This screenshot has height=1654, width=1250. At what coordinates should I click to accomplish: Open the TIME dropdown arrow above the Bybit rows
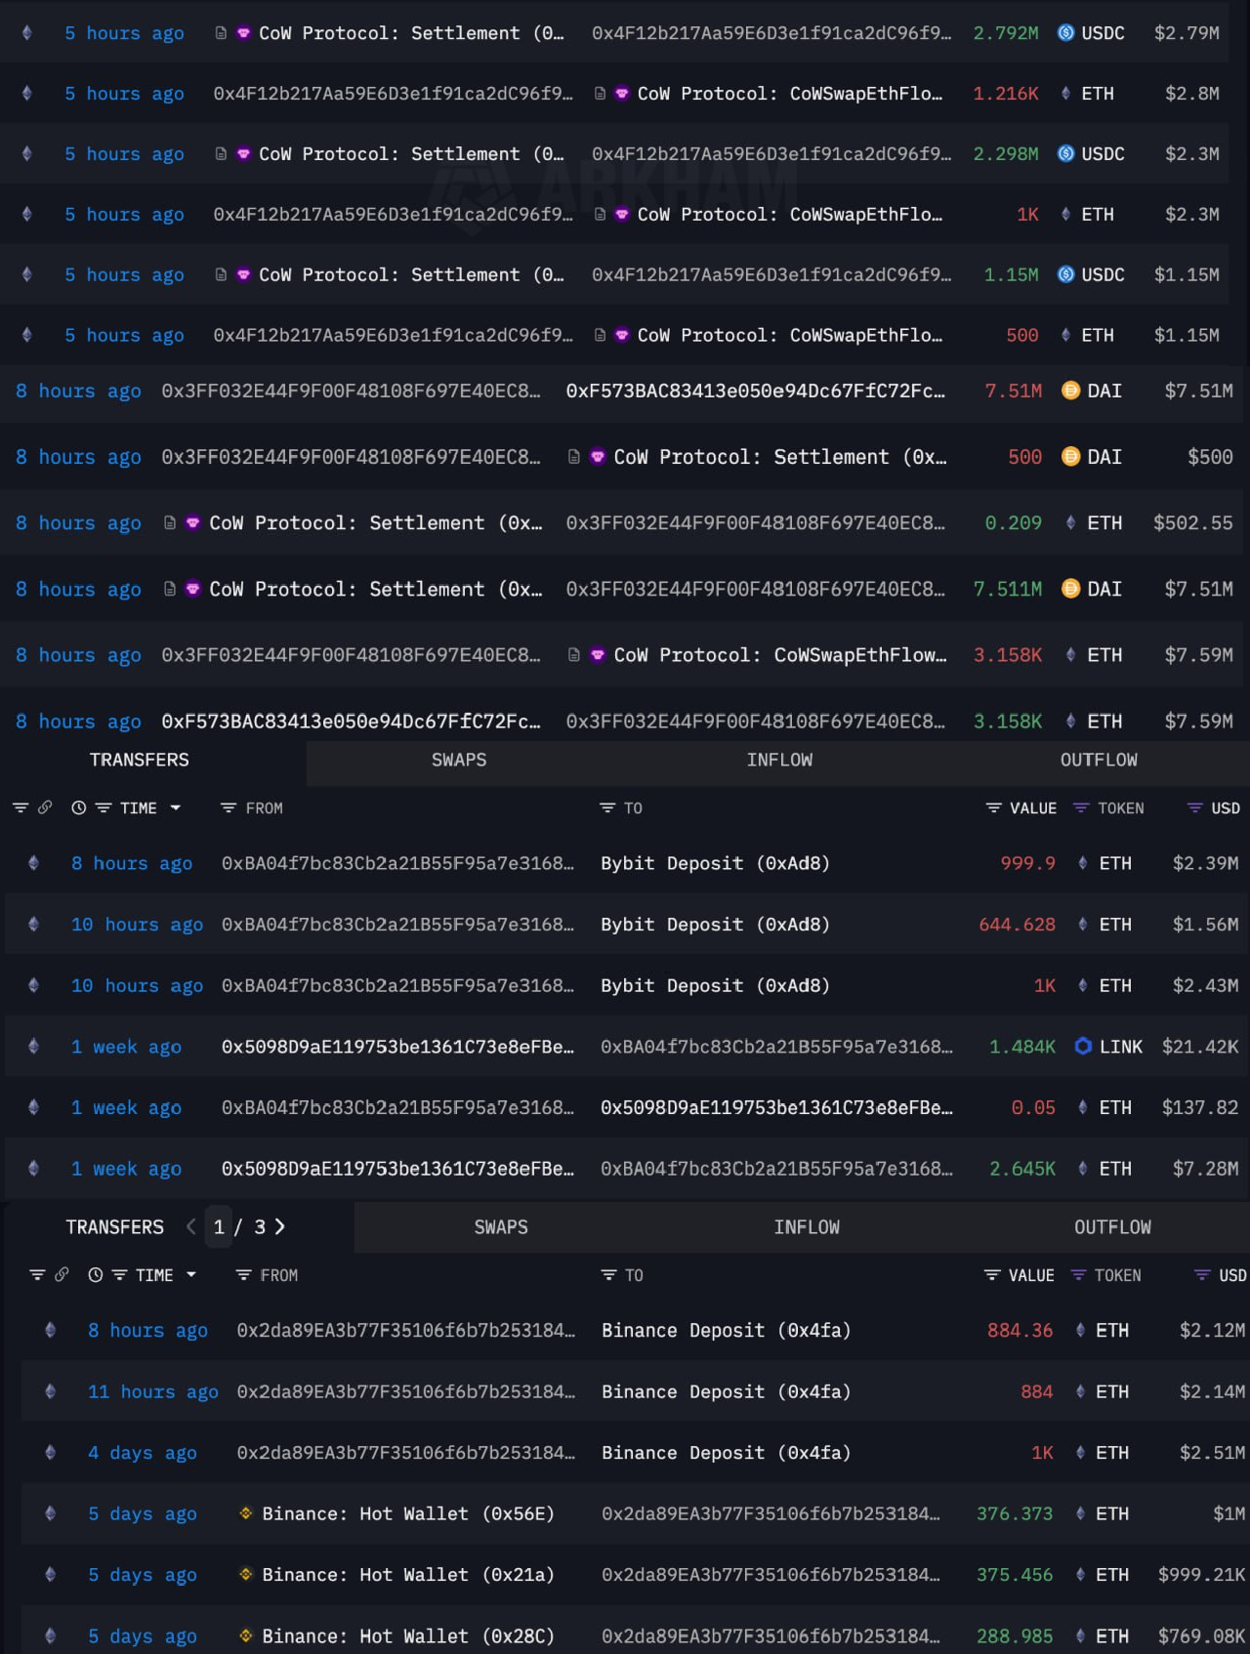point(176,808)
